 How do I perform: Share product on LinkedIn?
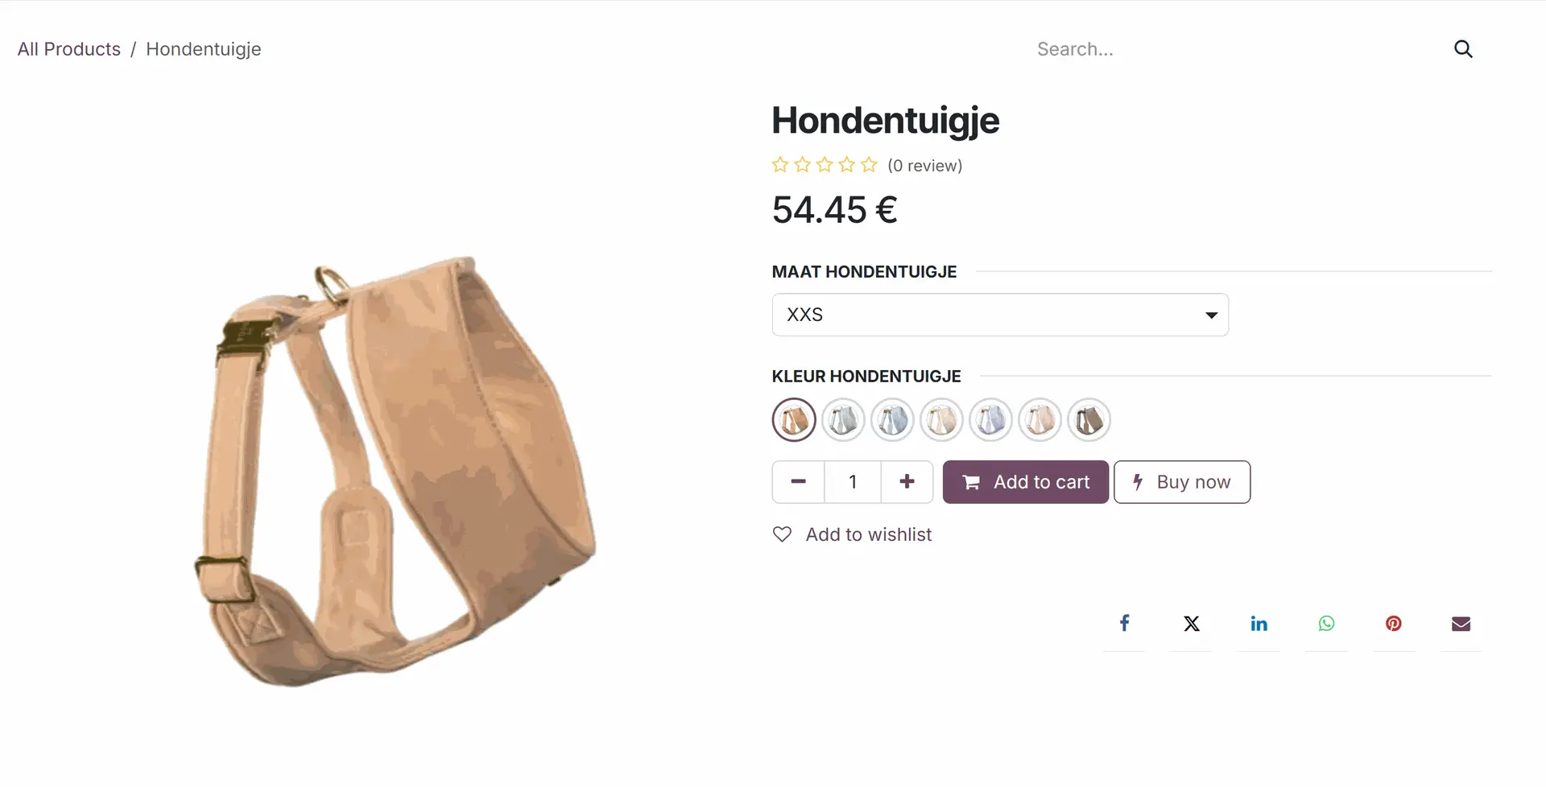(1259, 624)
